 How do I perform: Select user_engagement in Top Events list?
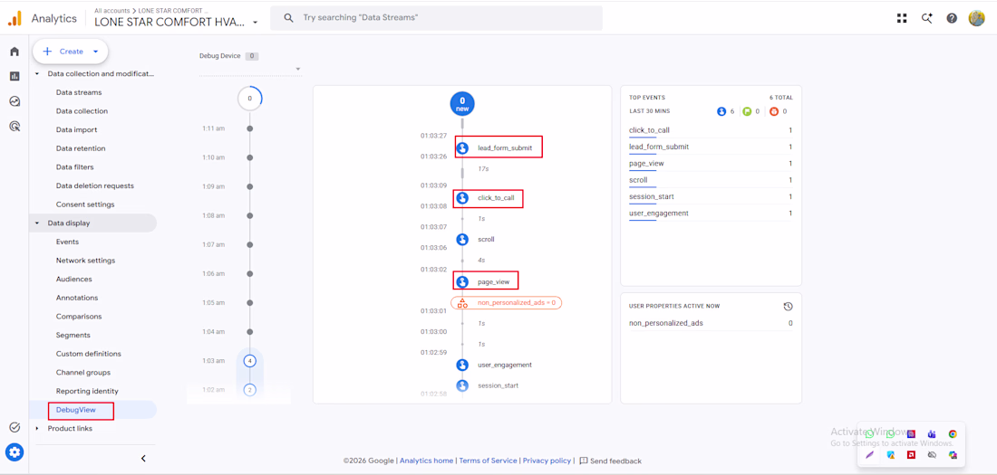pyautogui.click(x=659, y=213)
